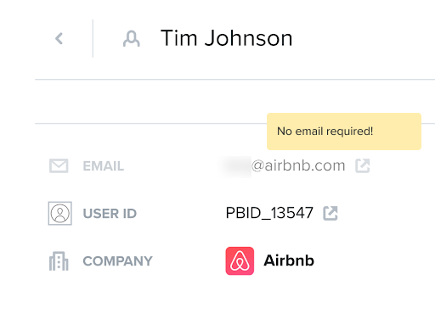This screenshot has height=319, width=435.
Task: Click the user profile icon beside Tim Johnson
Action: point(132,39)
